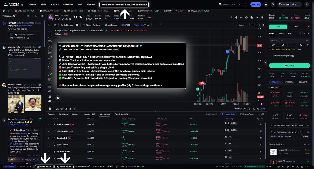Image resolution: width=314 pixels, height=169 pixels.
Task: Open the Axiom chart layout dropdown
Action: click(x=243, y=25)
